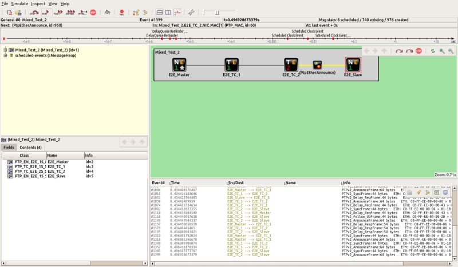Click the E2E_TC_2 node icon in canvas
458x267 pixels.
pos(291,65)
